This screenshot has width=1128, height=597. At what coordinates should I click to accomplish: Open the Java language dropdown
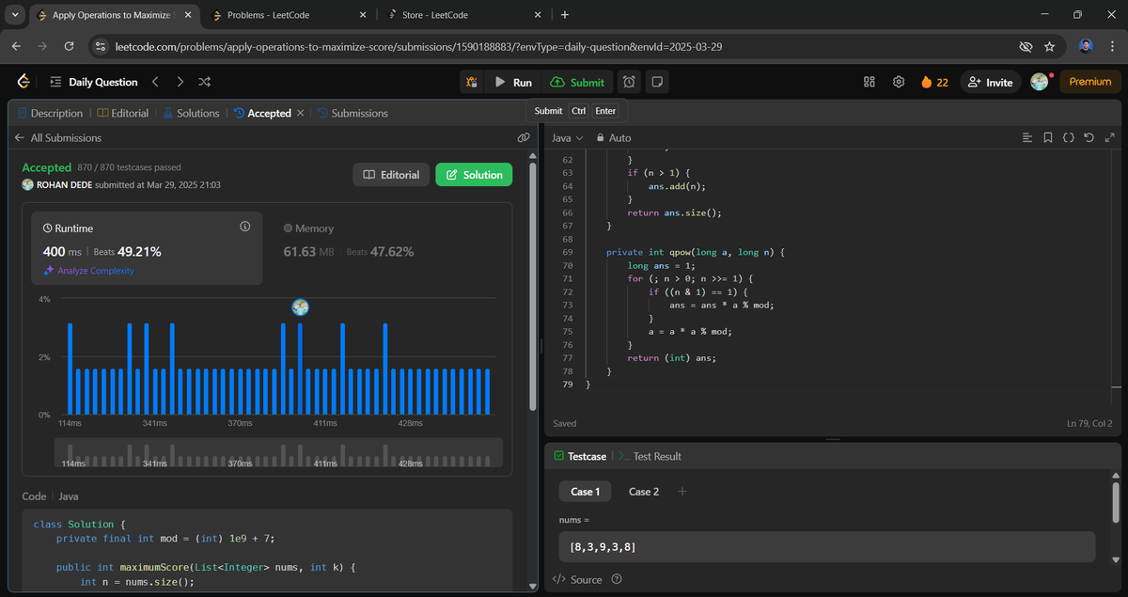(568, 137)
